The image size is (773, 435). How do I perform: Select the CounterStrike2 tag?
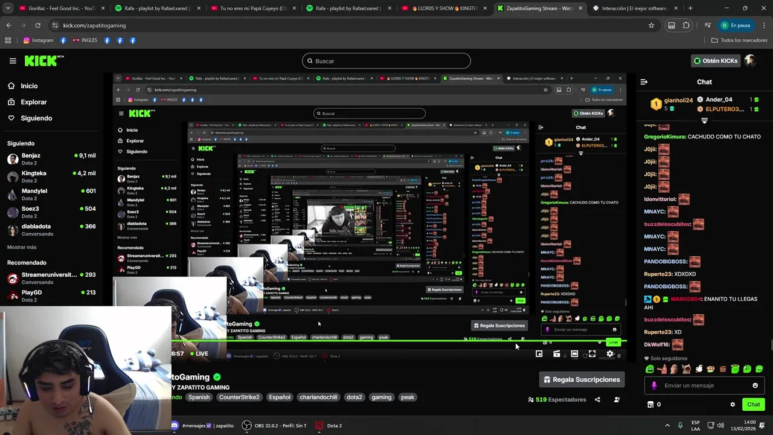coord(239,397)
